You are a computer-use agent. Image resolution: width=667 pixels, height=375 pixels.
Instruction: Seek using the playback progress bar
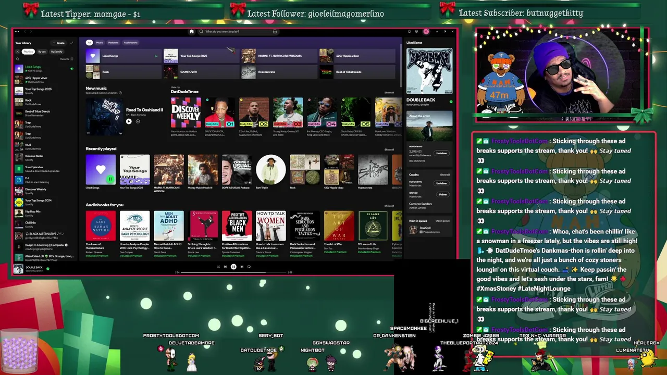(x=233, y=272)
